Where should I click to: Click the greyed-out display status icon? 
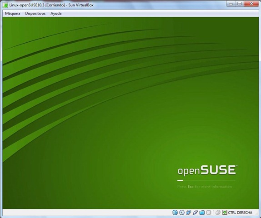pos(209,213)
